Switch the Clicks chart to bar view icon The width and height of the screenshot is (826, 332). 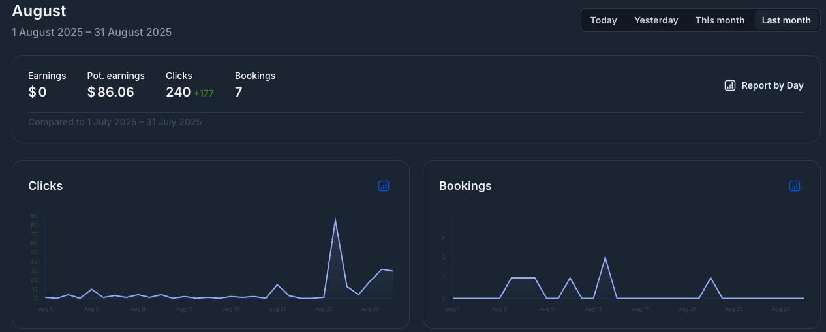[x=384, y=186]
